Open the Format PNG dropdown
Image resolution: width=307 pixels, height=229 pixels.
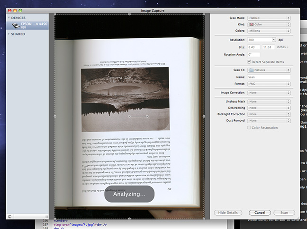click(x=269, y=84)
